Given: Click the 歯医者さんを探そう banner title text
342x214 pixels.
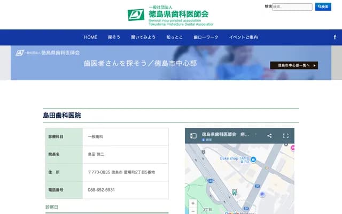Looking at the screenshot, I should point(140,63).
